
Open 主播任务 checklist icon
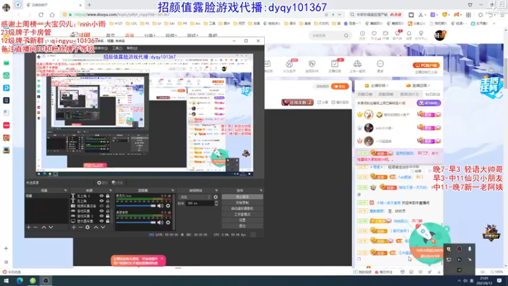(x=335, y=64)
